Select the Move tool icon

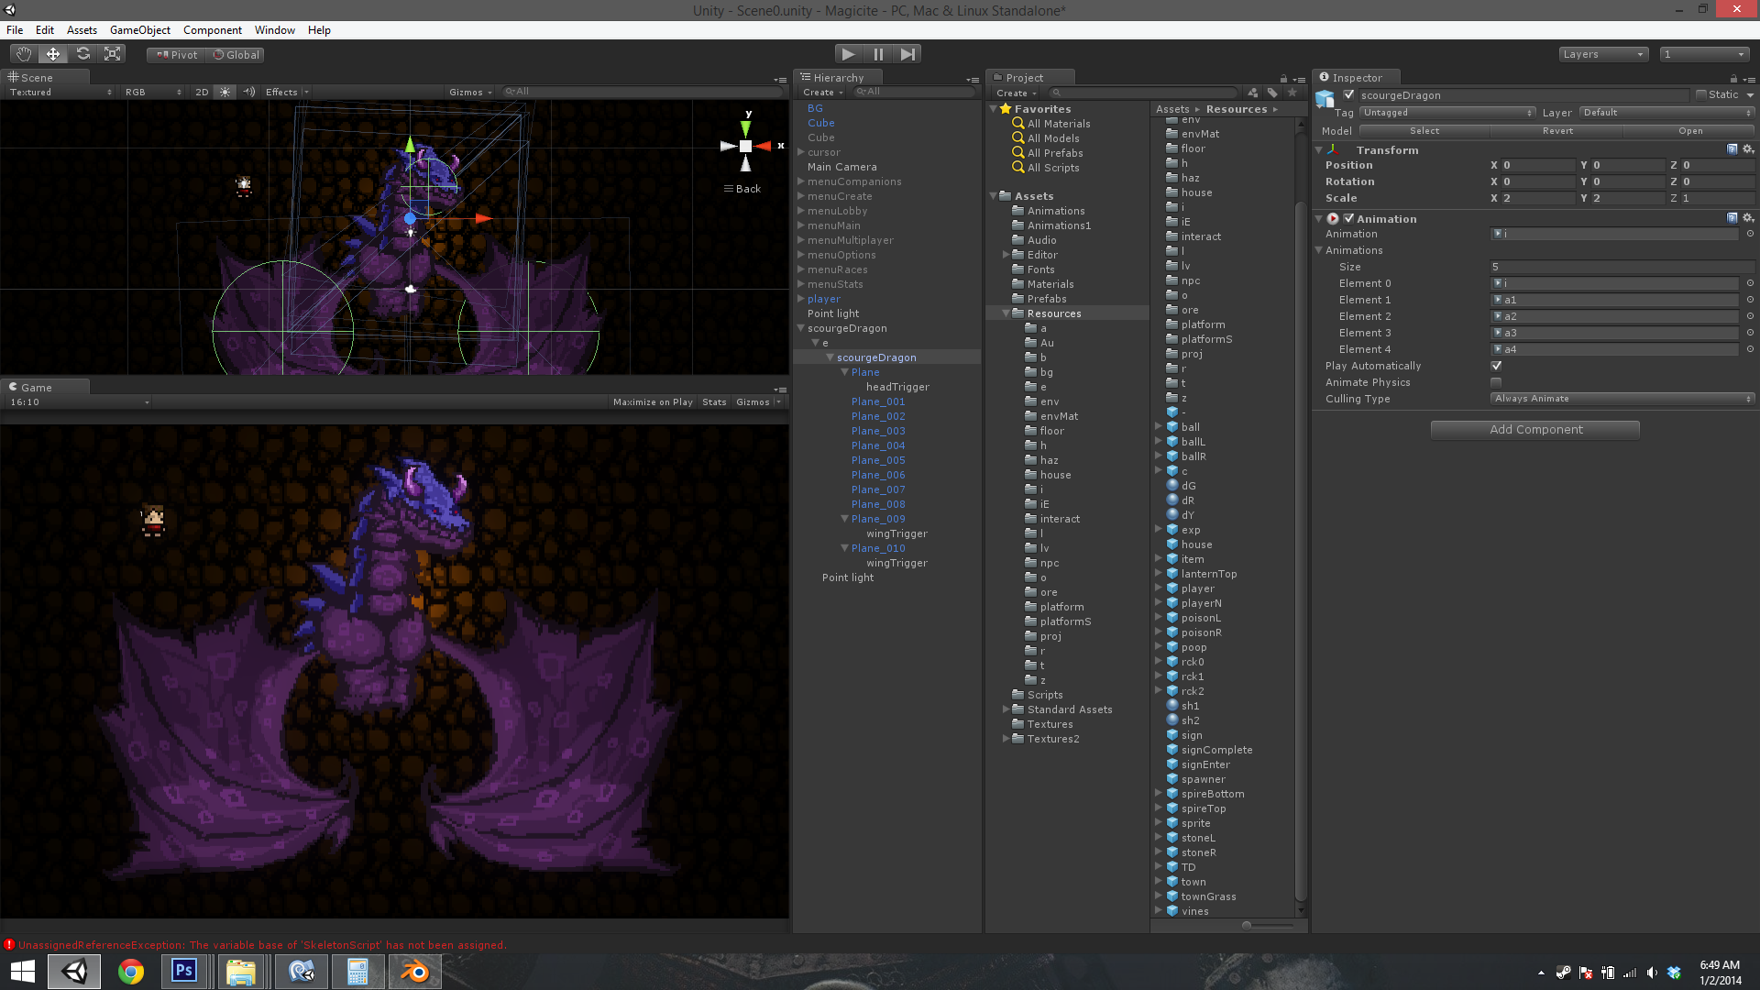[53, 54]
